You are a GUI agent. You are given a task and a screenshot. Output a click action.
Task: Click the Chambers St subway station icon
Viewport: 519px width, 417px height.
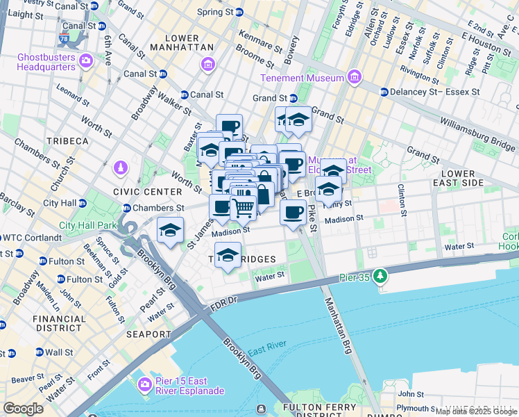(127, 208)
